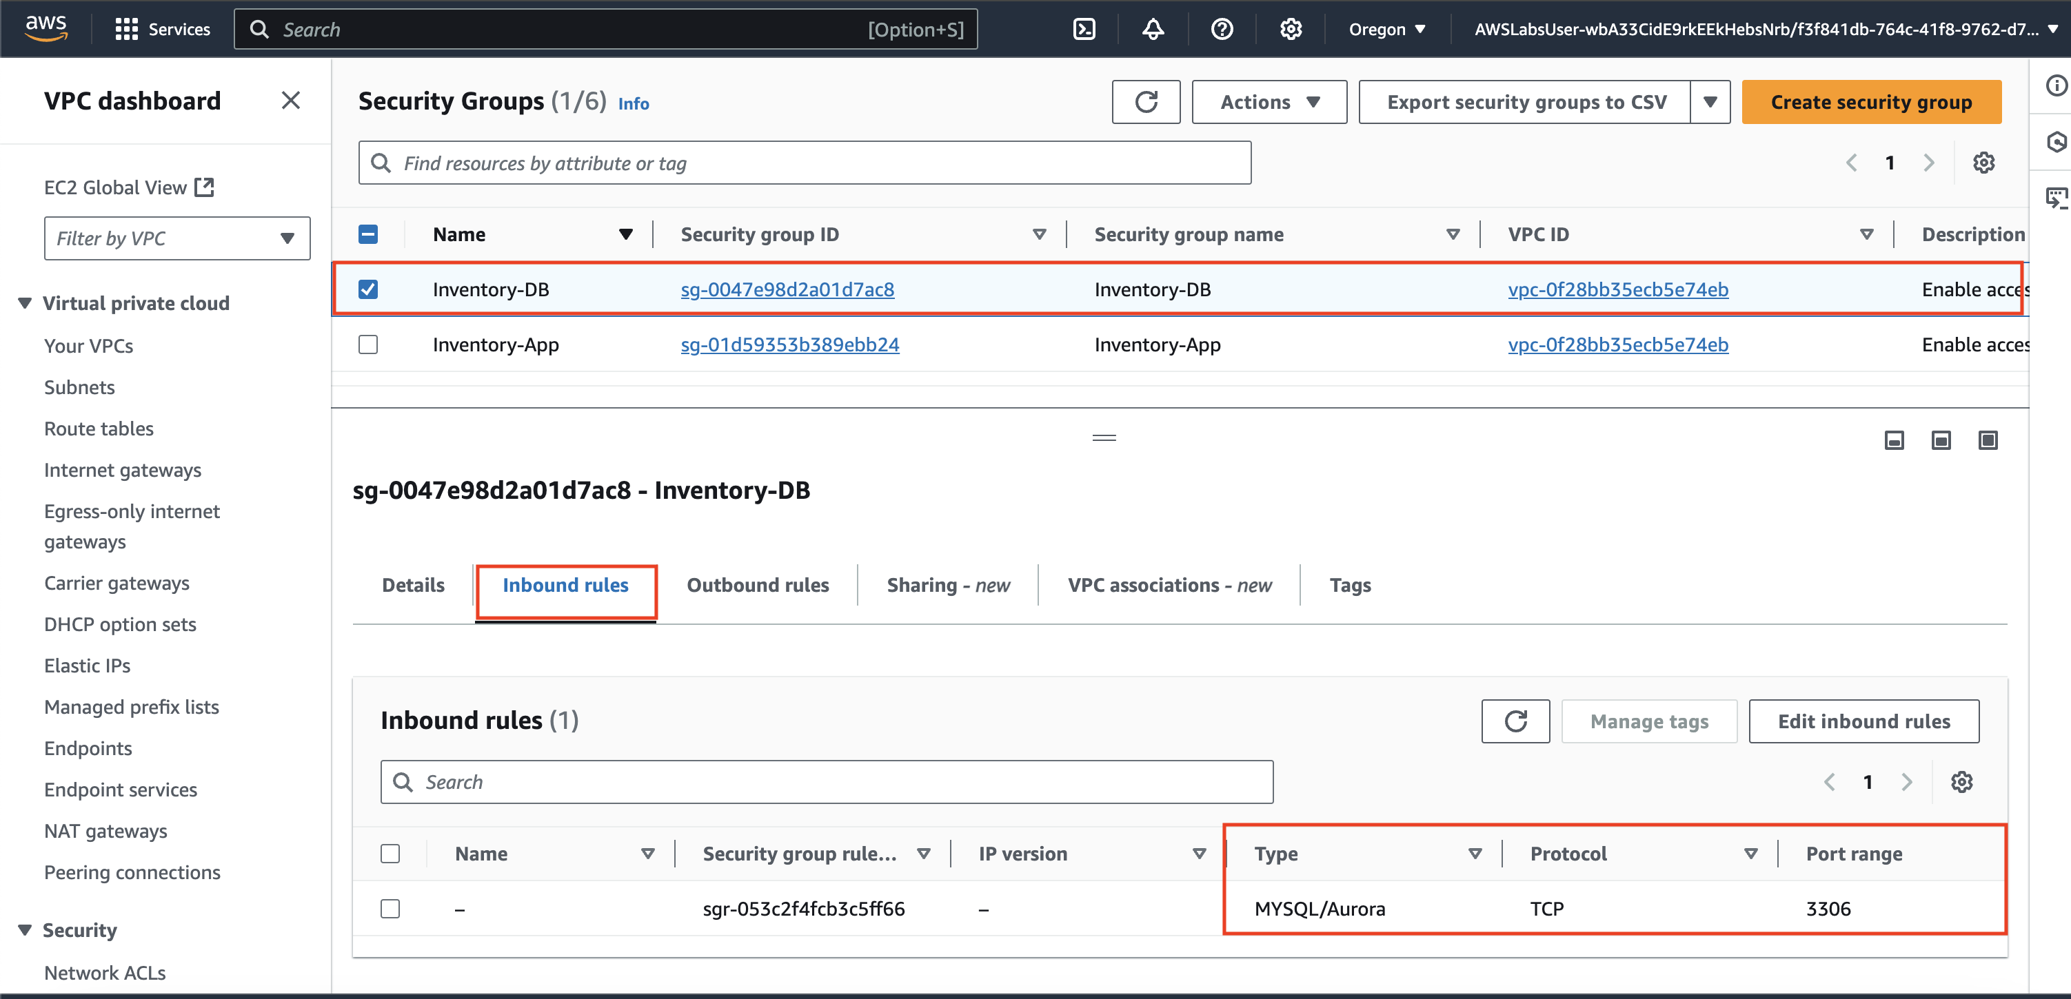Click Edit inbound rules button
2071x999 pixels.
pyautogui.click(x=1863, y=721)
